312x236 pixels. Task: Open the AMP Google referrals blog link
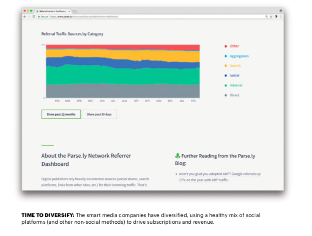click(220, 177)
